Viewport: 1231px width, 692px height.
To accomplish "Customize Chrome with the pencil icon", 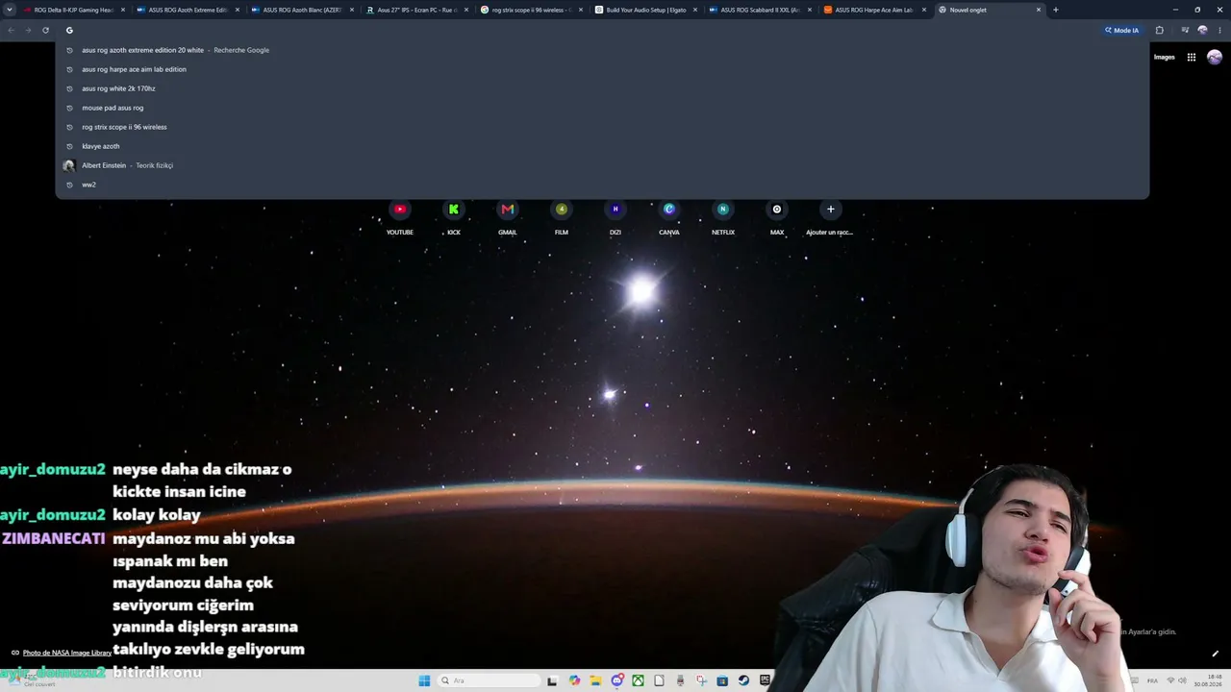I will [x=1215, y=654].
